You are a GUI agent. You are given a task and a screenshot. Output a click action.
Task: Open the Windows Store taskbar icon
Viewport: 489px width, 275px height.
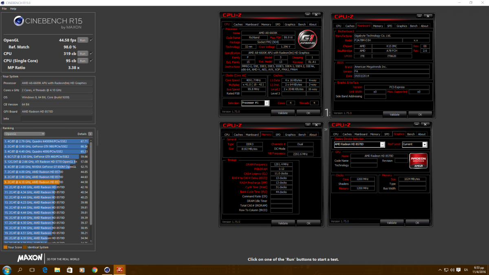(70, 270)
